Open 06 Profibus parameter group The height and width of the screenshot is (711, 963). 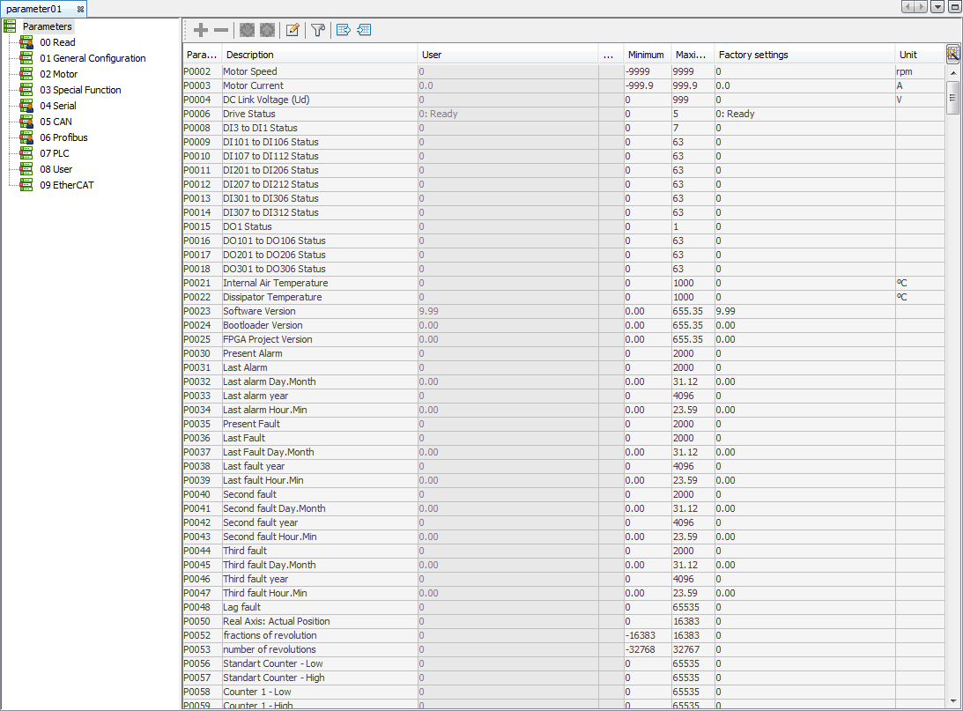click(63, 137)
